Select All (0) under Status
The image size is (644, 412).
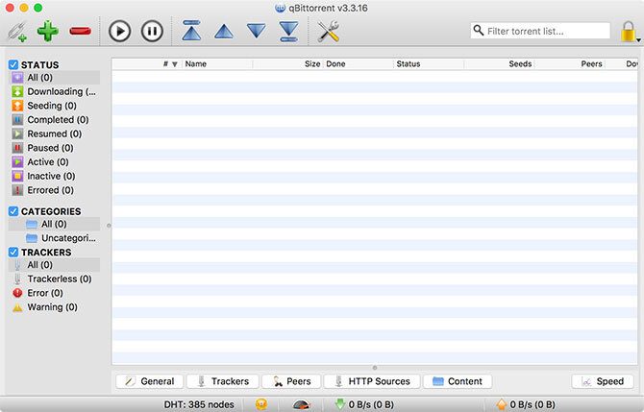54,78
